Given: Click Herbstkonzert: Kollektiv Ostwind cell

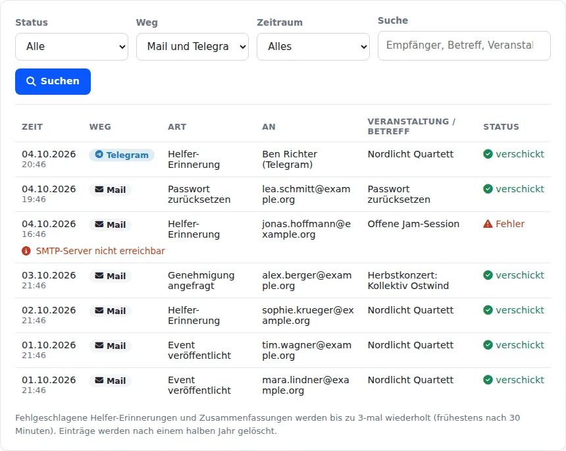Looking at the screenshot, I should [408, 280].
